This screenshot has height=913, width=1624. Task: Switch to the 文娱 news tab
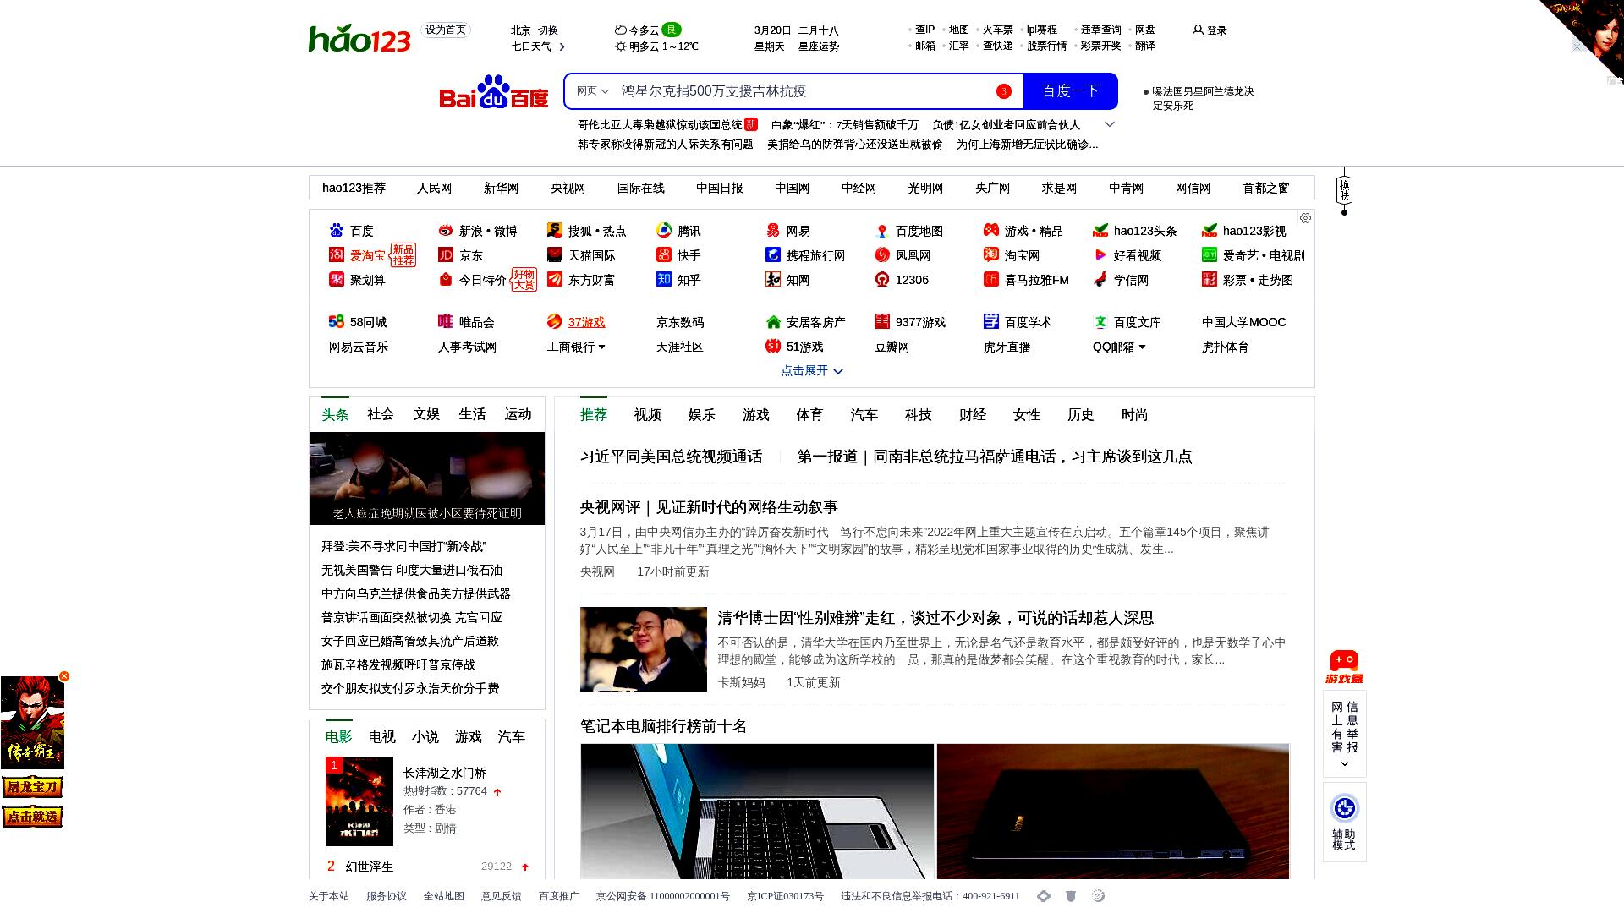pos(426,414)
